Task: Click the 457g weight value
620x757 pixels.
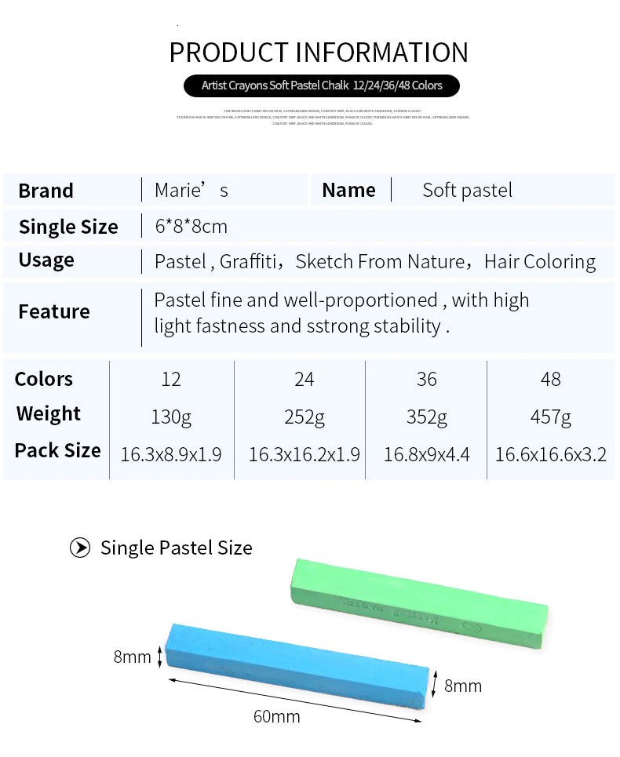Action: click(550, 417)
